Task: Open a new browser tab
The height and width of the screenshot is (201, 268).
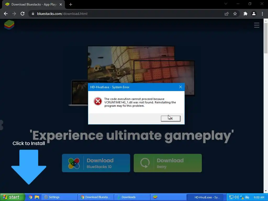Action: tap(71, 5)
